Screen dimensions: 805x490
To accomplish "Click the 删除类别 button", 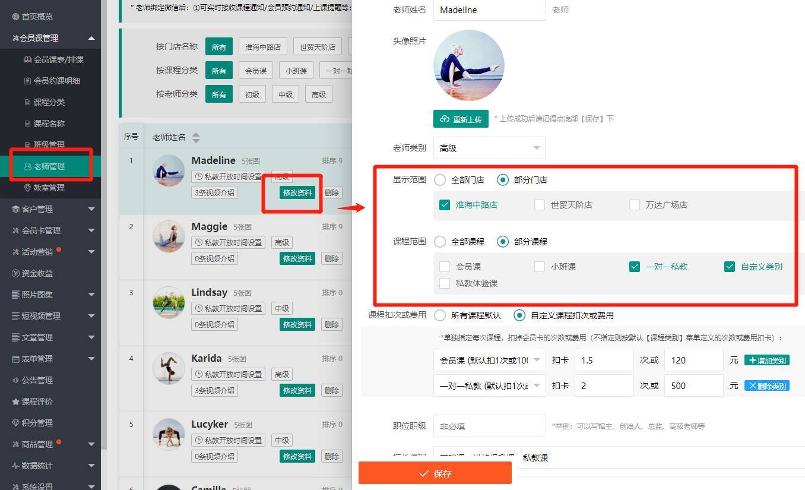I will [767, 385].
